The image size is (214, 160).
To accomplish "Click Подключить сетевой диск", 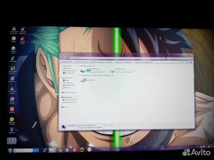I will click(124, 62).
